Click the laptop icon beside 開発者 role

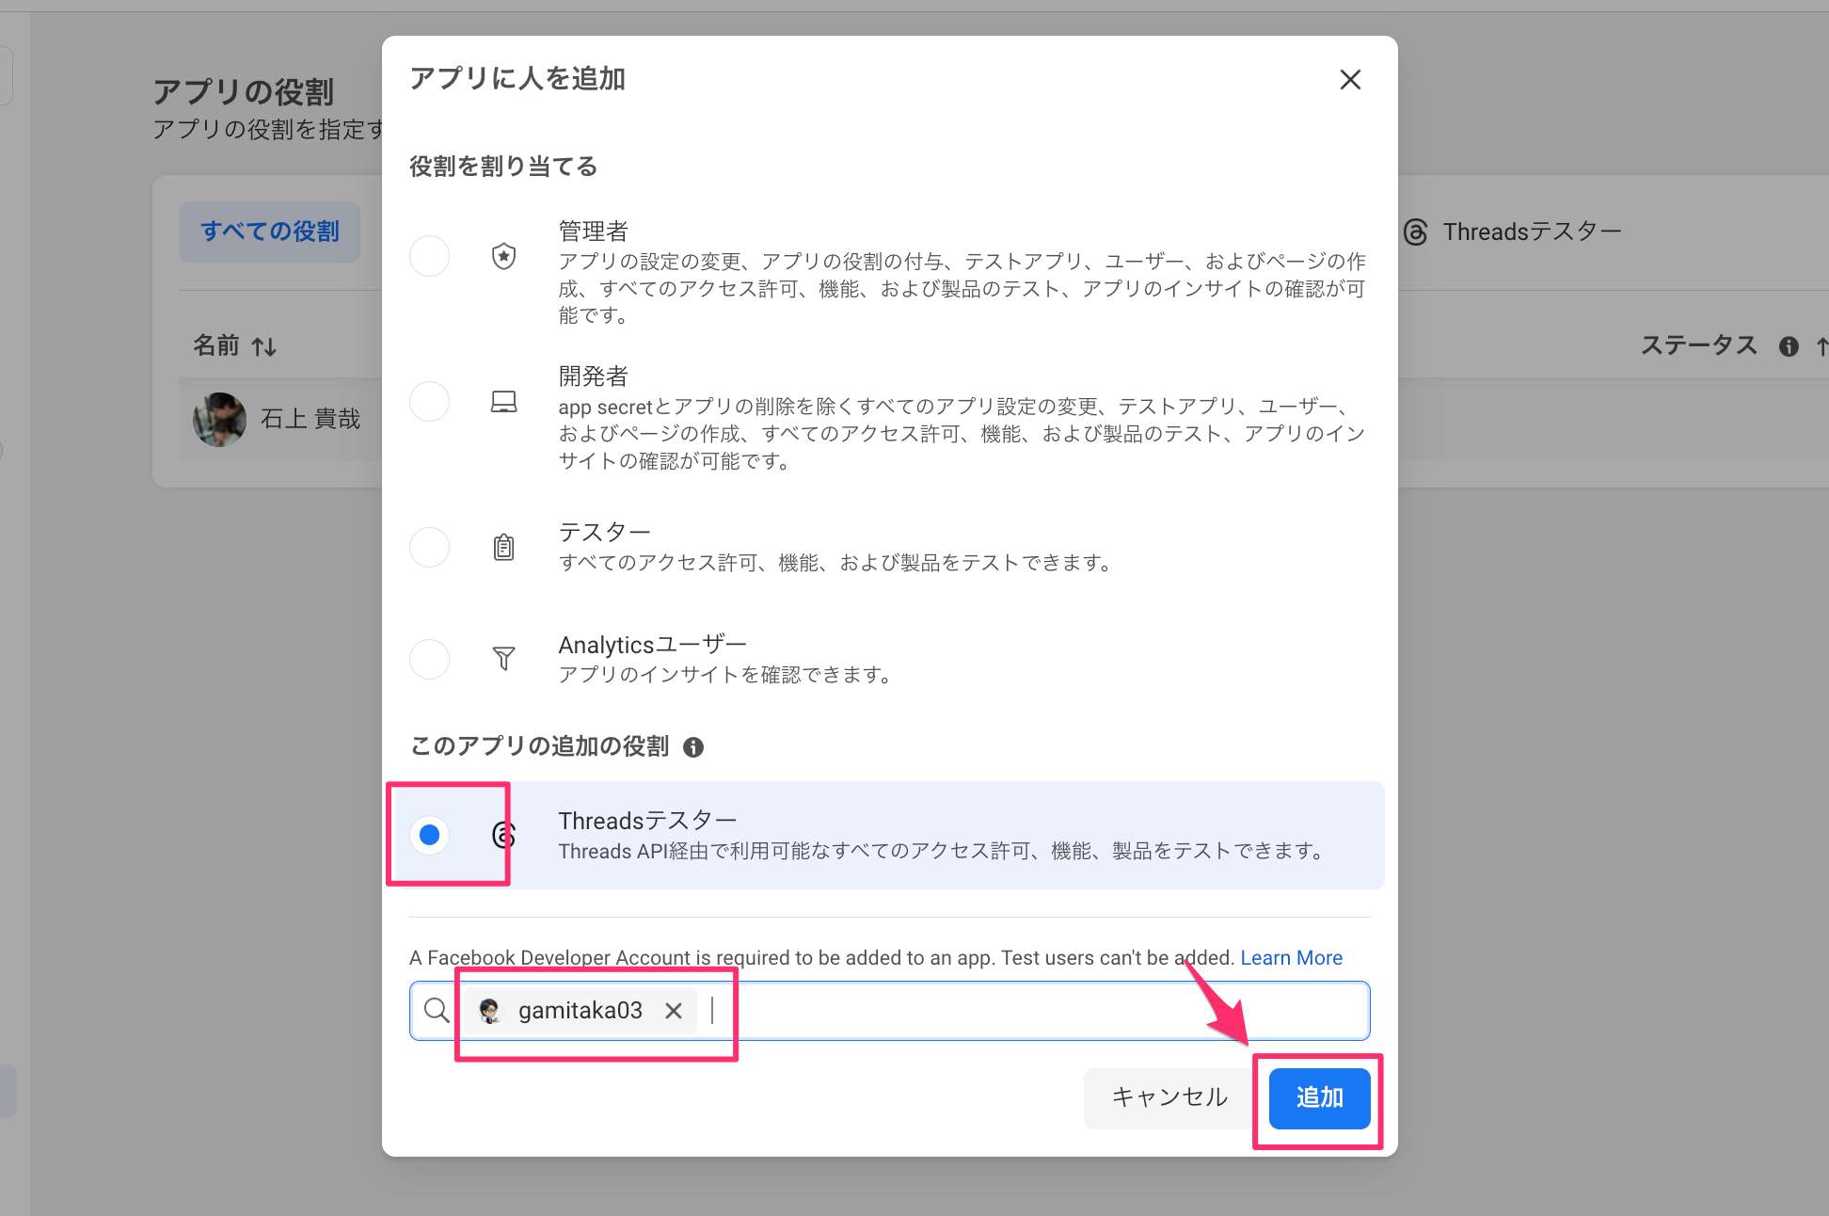point(504,403)
